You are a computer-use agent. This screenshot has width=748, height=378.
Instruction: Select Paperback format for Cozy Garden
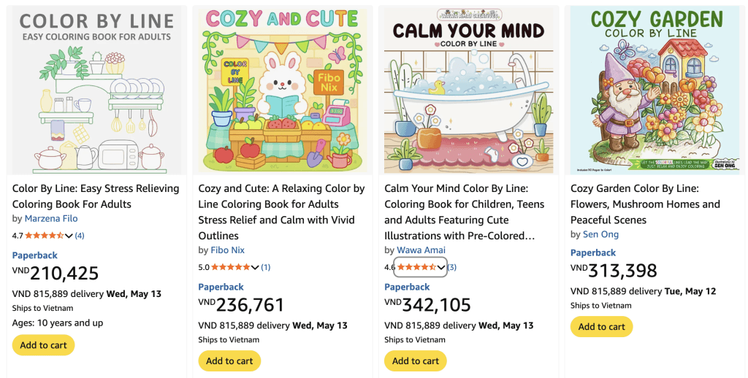click(x=593, y=252)
